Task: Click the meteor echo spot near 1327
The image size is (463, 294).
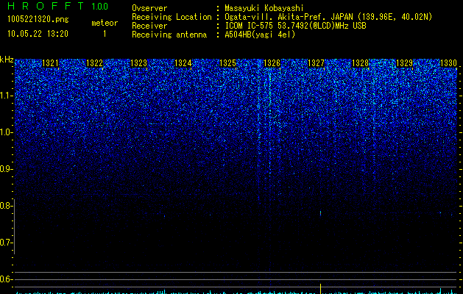Action: pos(320,213)
